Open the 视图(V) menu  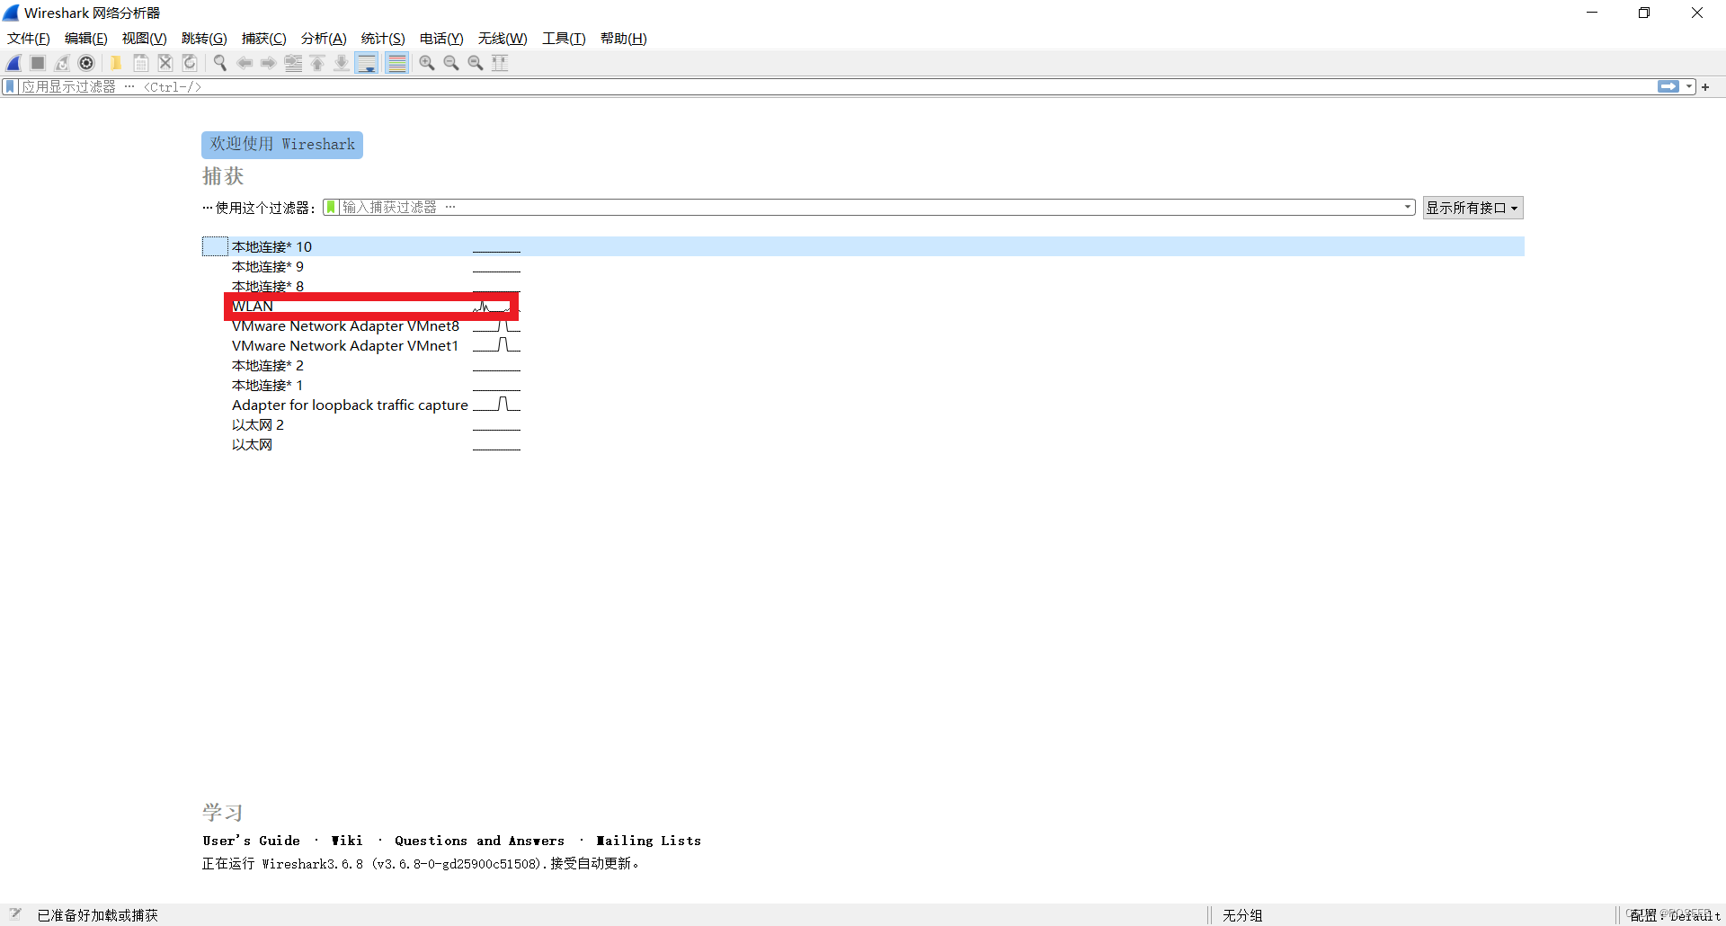point(145,39)
